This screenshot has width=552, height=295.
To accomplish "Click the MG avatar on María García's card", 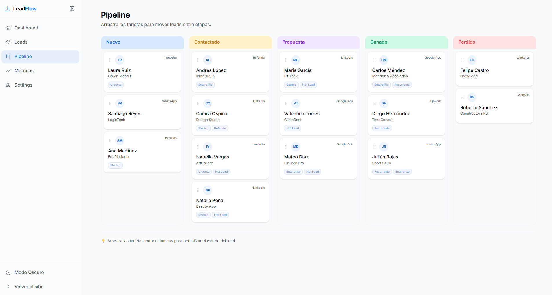I will tap(296, 60).
